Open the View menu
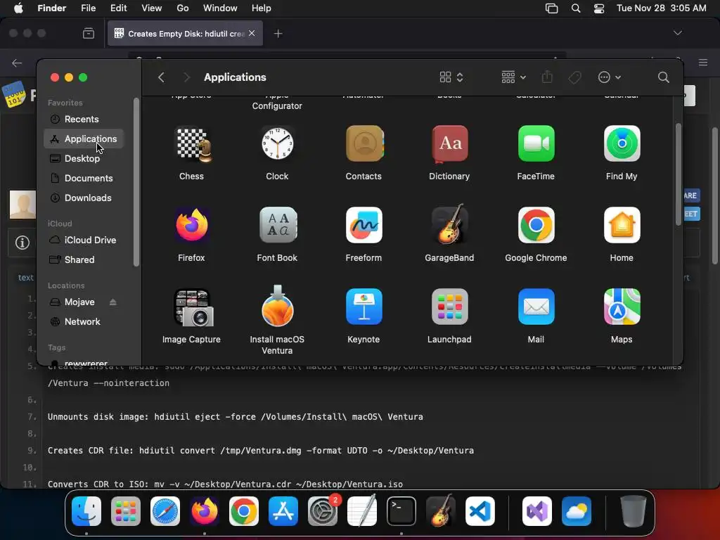This screenshot has height=540, width=720. [x=152, y=8]
